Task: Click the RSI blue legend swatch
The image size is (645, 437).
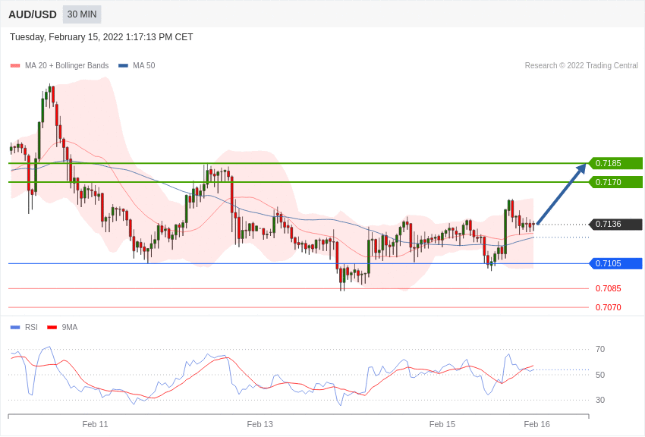Action: point(15,327)
